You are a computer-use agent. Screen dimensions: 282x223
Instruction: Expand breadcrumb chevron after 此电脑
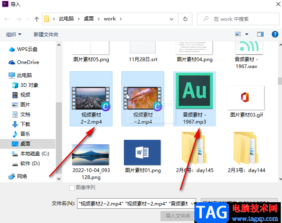click(79, 19)
